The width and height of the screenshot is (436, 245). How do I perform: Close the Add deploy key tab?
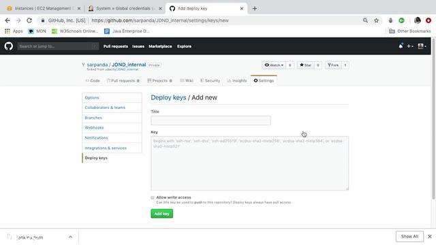click(242, 9)
